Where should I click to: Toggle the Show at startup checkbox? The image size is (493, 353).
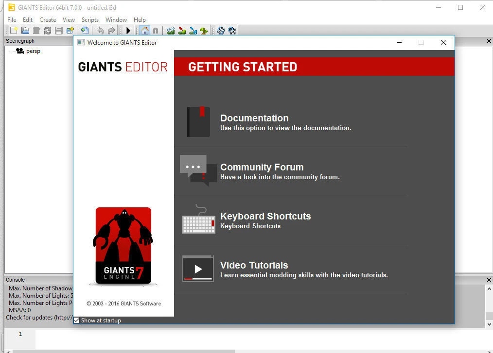[x=76, y=320]
